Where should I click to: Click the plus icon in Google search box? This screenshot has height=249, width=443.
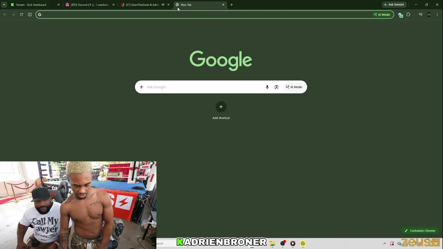pos(141,87)
